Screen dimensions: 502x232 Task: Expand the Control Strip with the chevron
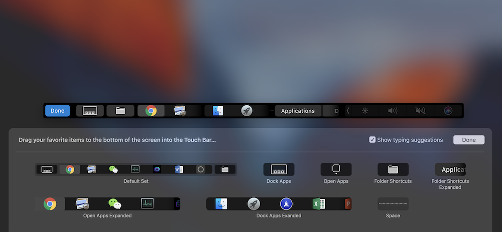click(348, 111)
